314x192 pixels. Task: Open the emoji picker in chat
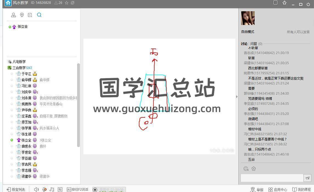point(246,169)
